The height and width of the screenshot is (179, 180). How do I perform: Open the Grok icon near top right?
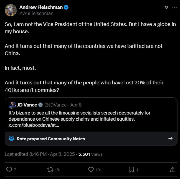pos(166,7)
